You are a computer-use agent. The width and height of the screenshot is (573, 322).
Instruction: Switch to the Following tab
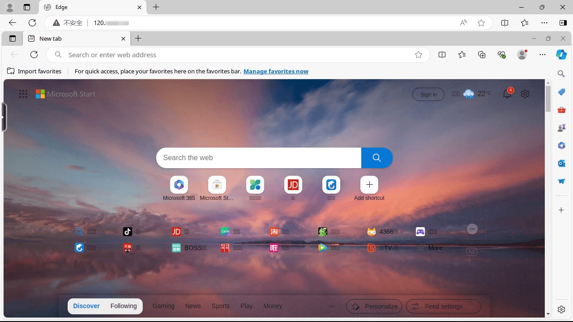pyautogui.click(x=123, y=306)
